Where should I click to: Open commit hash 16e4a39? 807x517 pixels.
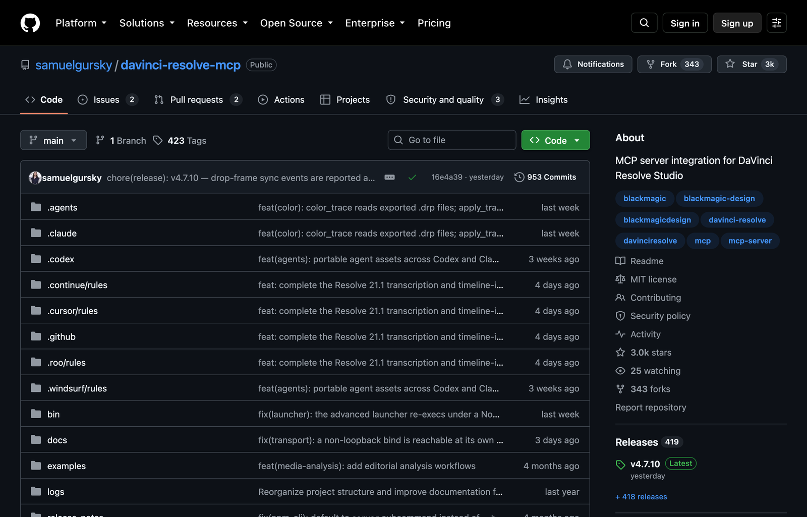(447, 177)
